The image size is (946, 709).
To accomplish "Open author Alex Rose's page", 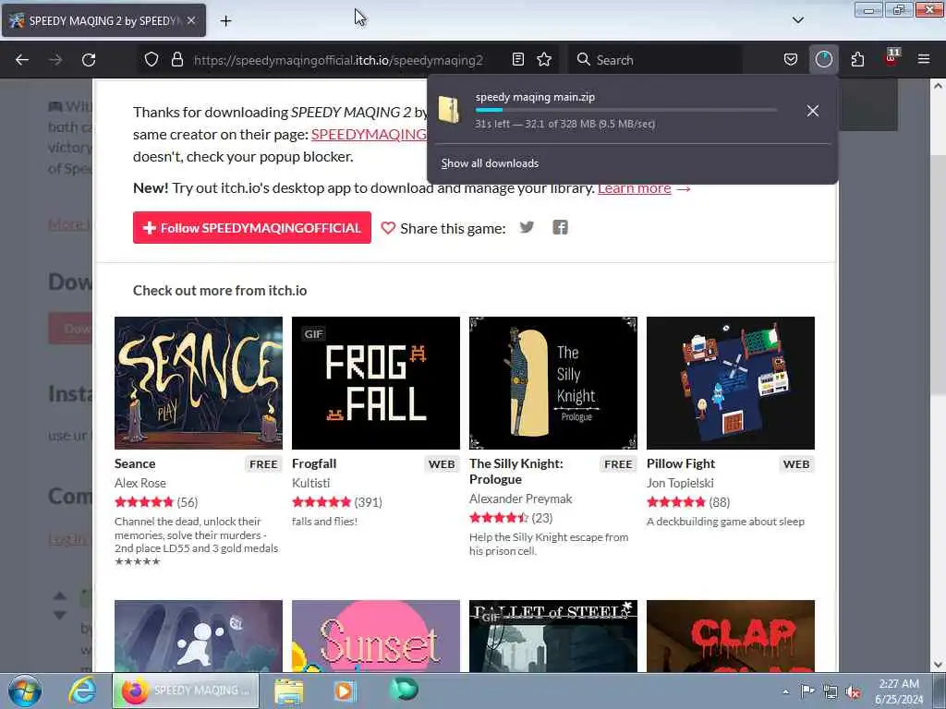I will pyautogui.click(x=140, y=483).
